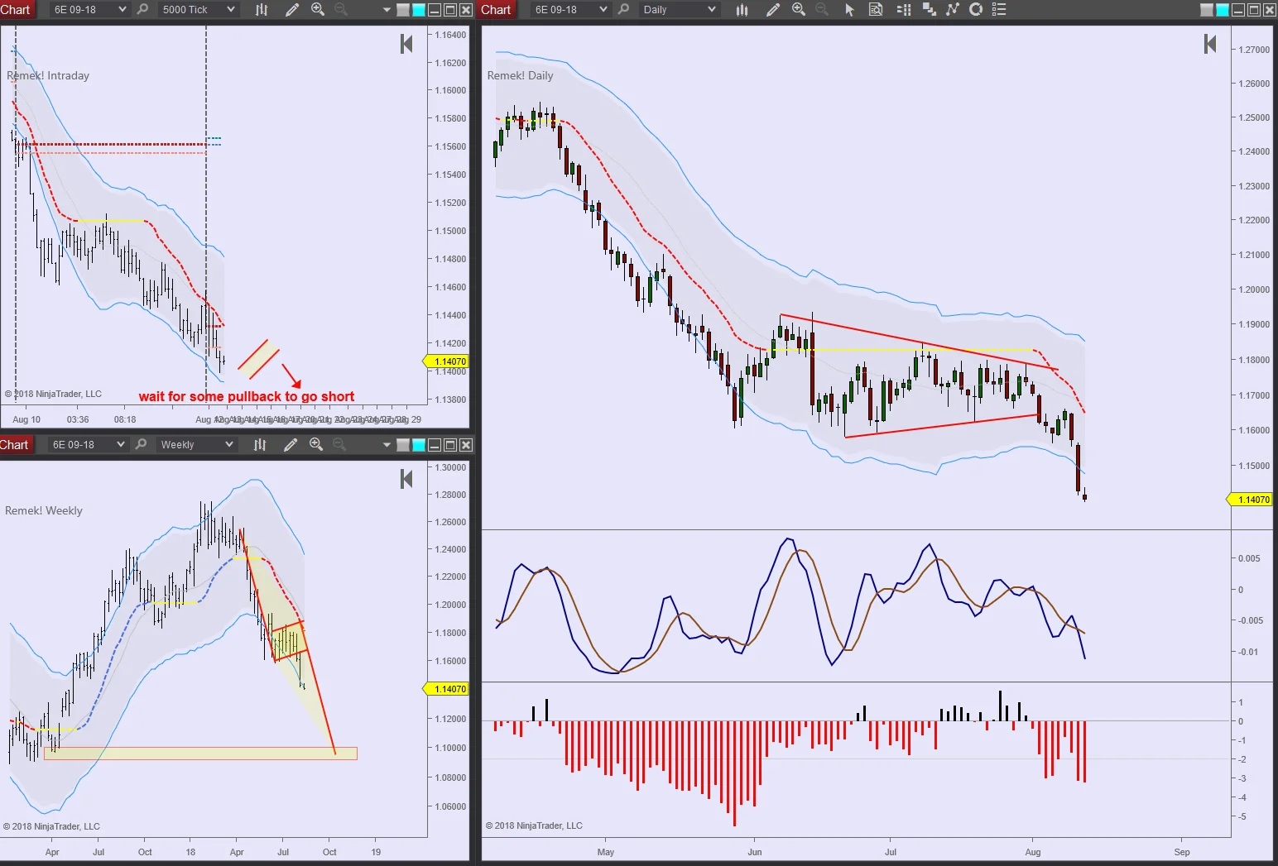Screen dimensions: 1278x866
Task: Open bar style options in Daily chart
Action: pyautogui.click(x=742, y=10)
